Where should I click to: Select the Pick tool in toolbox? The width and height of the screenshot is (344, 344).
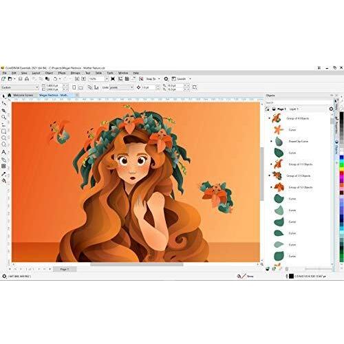4,96
